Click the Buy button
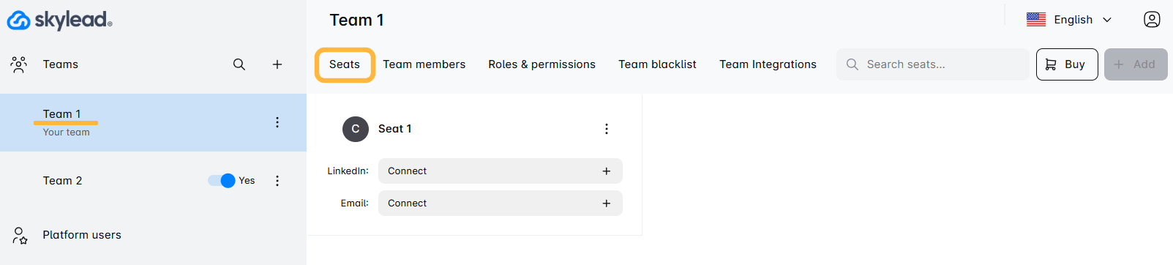Image resolution: width=1173 pixels, height=265 pixels. pyautogui.click(x=1067, y=64)
